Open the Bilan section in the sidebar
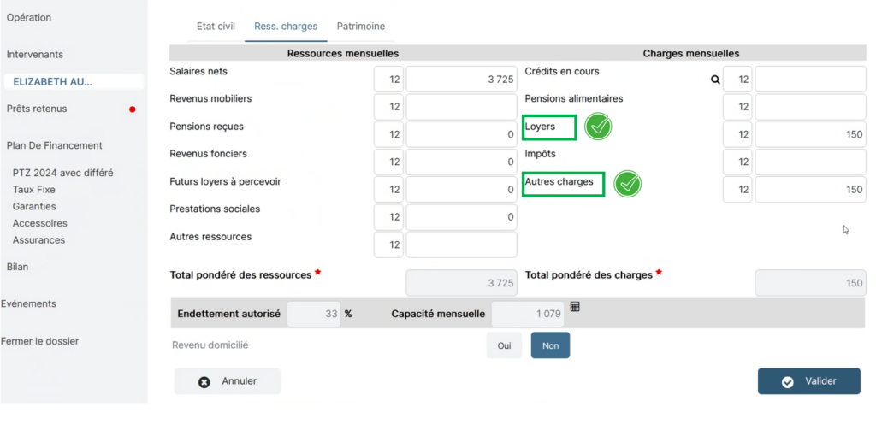Screen dimensions: 876x430 (x=18, y=267)
